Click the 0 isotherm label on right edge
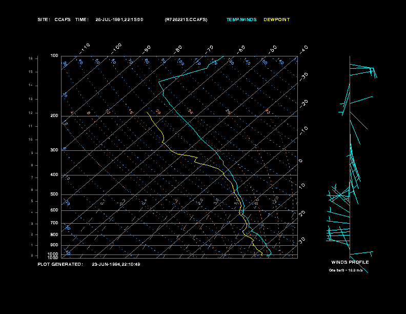Screen dimensions: 406x314 point(300,161)
